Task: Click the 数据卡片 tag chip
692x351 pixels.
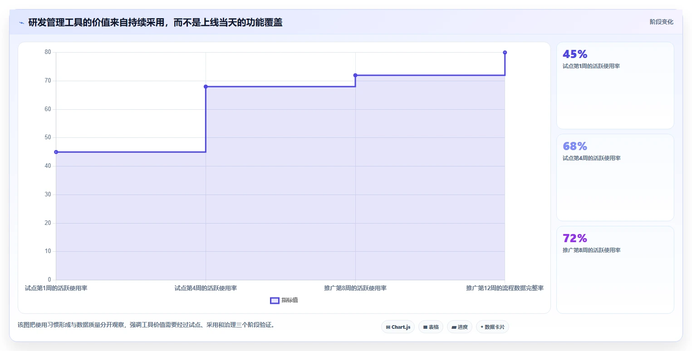Action: coord(492,327)
